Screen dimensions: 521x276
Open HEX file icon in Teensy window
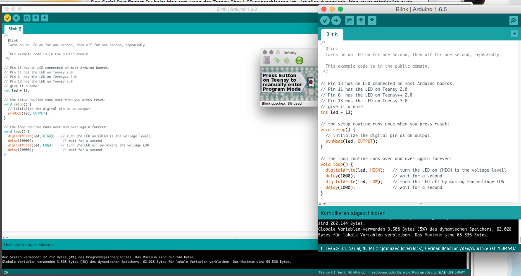267,60
